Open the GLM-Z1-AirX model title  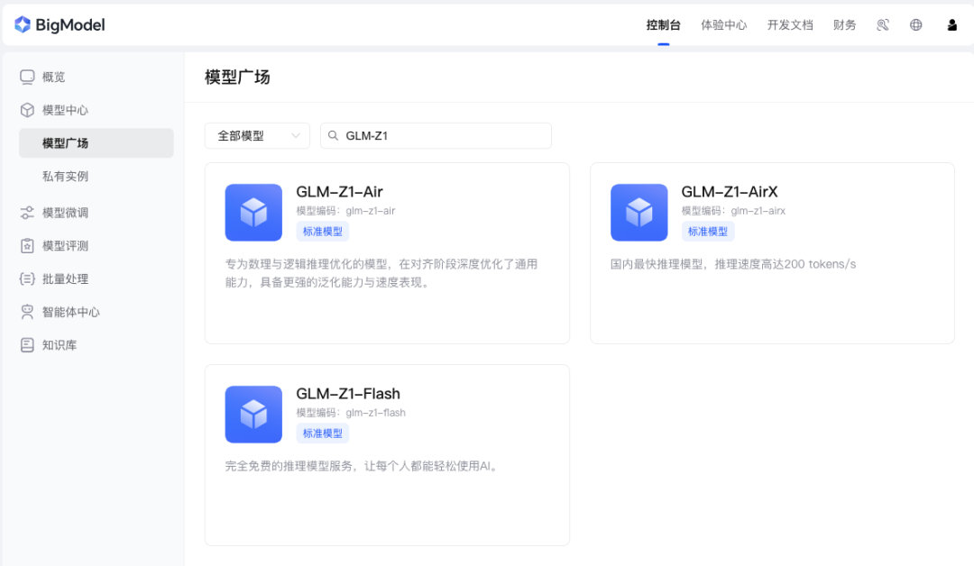click(730, 192)
